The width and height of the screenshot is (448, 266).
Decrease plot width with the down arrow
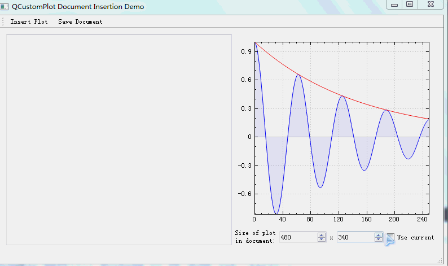322,239
